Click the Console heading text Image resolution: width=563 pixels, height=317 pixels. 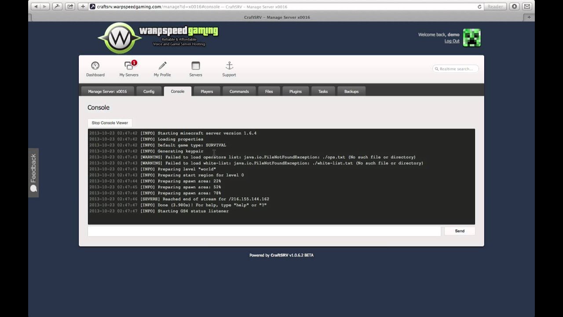(x=99, y=107)
